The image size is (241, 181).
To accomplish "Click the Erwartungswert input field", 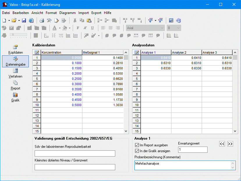I will [x=193, y=150].
